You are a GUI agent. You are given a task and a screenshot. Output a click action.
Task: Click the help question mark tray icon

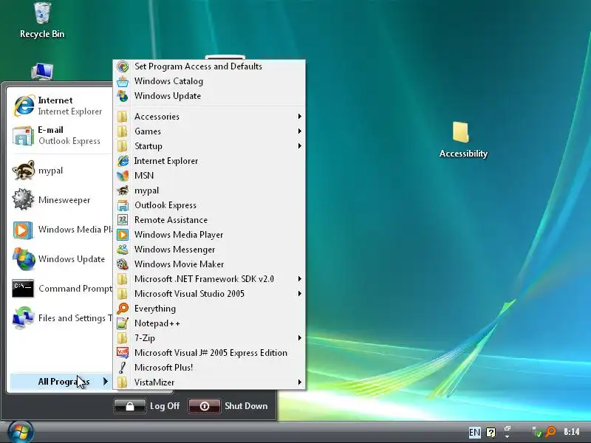tap(491, 432)
